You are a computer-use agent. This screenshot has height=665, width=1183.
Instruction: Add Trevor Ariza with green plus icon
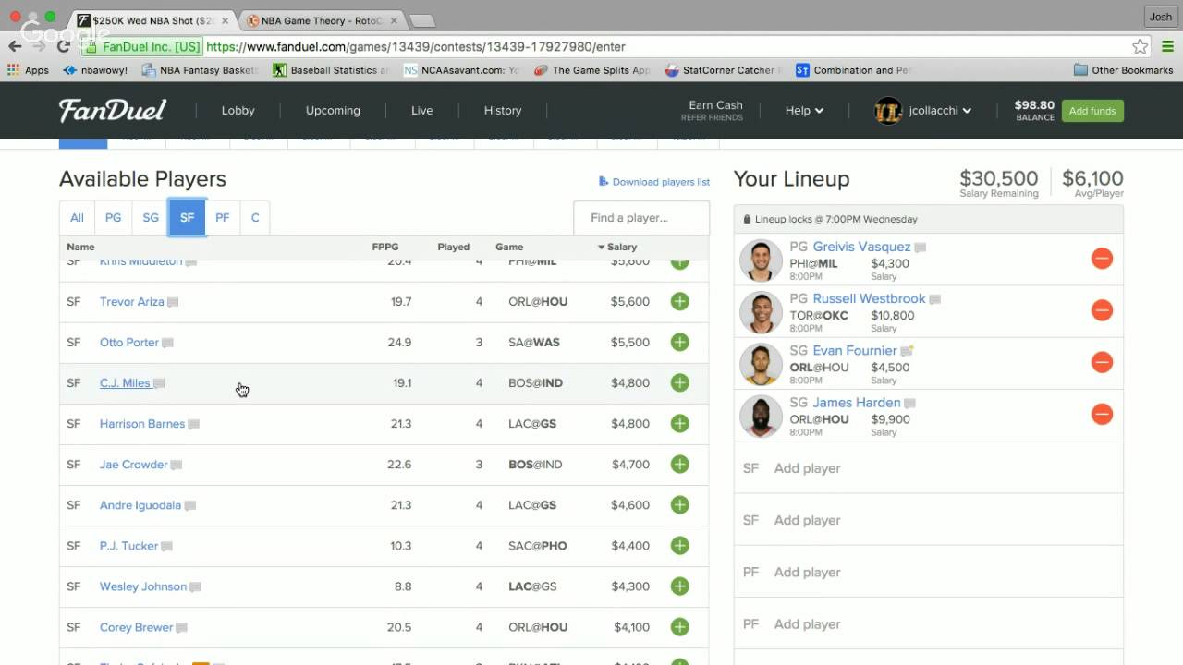click(680, 301)
